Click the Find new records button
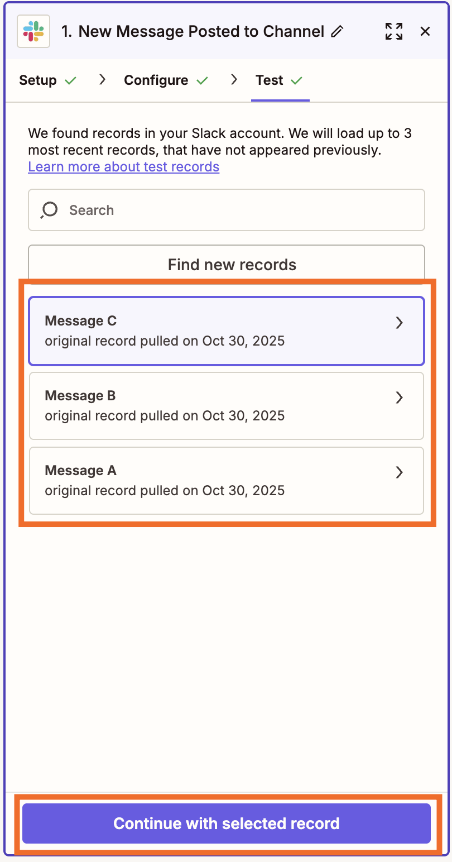The image size is (452, 862). point(232,265)
